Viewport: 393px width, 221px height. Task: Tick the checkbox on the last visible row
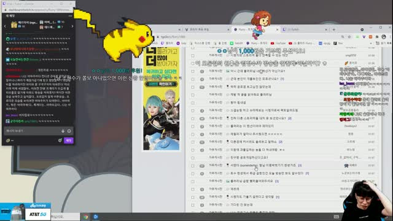coord(192,205)
